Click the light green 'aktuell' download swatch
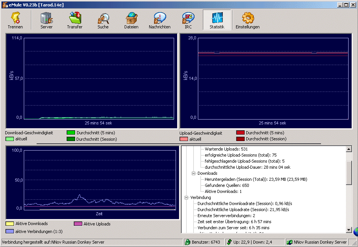The image size is (358, 247). pyautogui.click(x=9, y=139)
